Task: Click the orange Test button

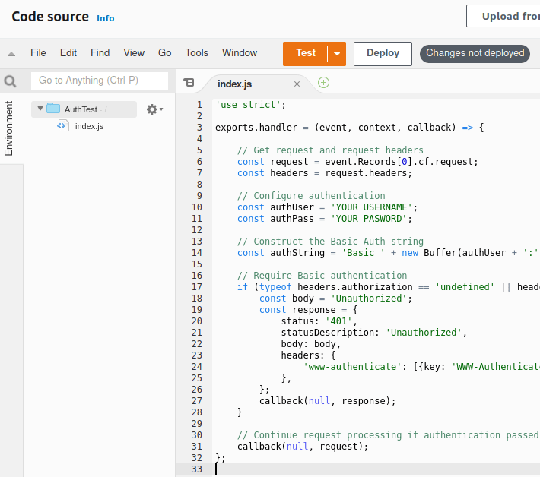Action: tap(305, 54)
